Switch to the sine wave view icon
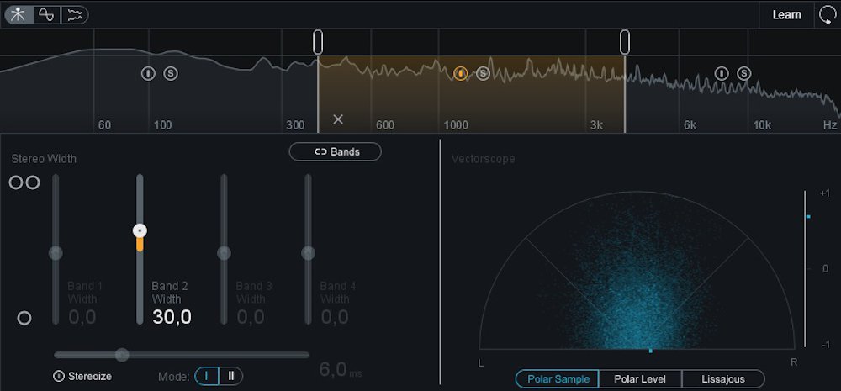 (x=47, y=14)
